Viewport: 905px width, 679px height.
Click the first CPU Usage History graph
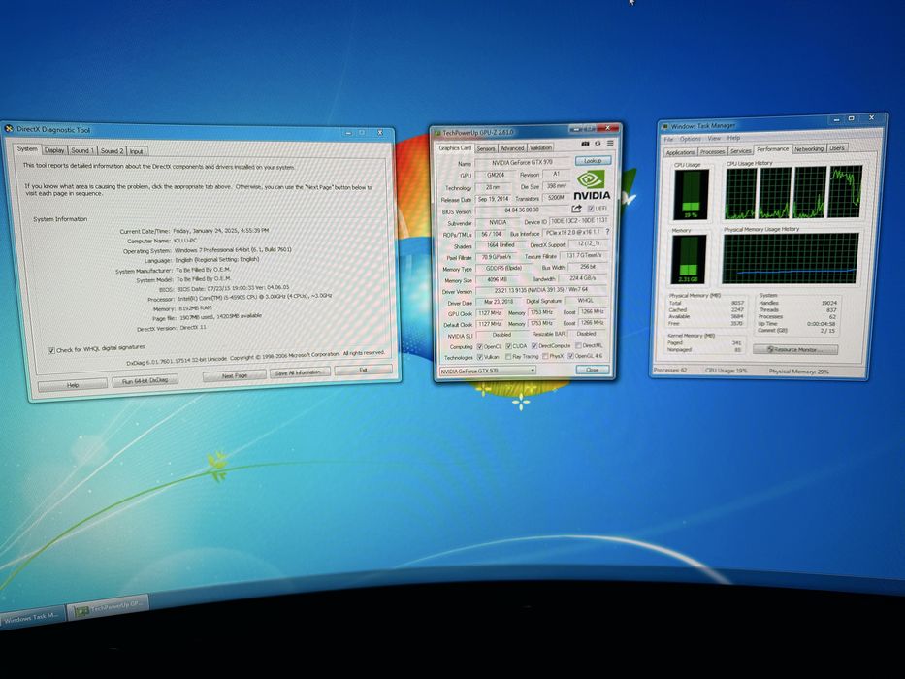[740, 194]
